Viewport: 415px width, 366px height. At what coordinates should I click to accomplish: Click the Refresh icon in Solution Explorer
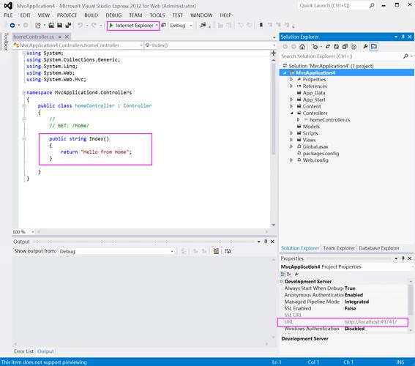click(x=336, y=47)
